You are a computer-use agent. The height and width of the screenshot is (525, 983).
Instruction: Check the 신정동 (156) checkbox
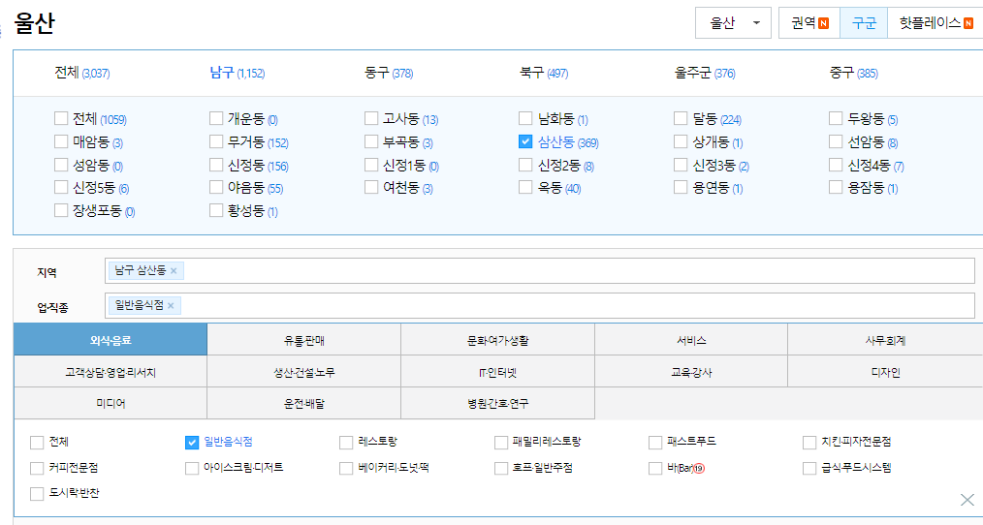(216, 165)
